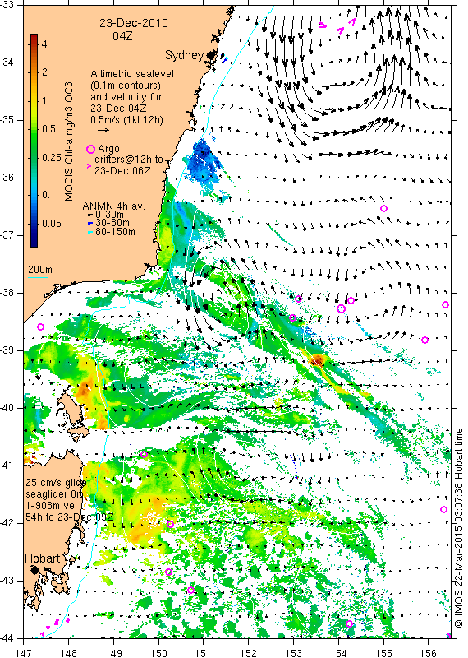Click the "(0.1m contours)" legend text
Viewport: 468px width, 658px height.
[126, 86]
